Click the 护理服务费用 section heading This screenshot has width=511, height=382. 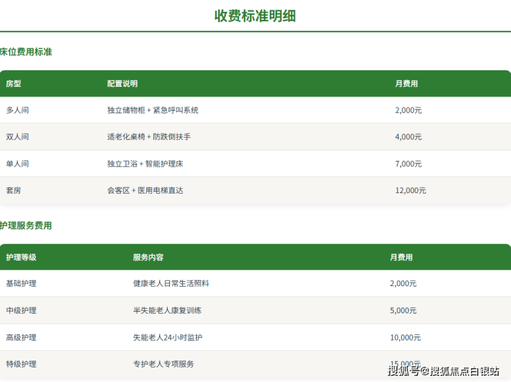tap(26, 225)
